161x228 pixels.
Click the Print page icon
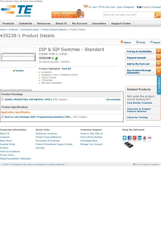tap(137, 42)
